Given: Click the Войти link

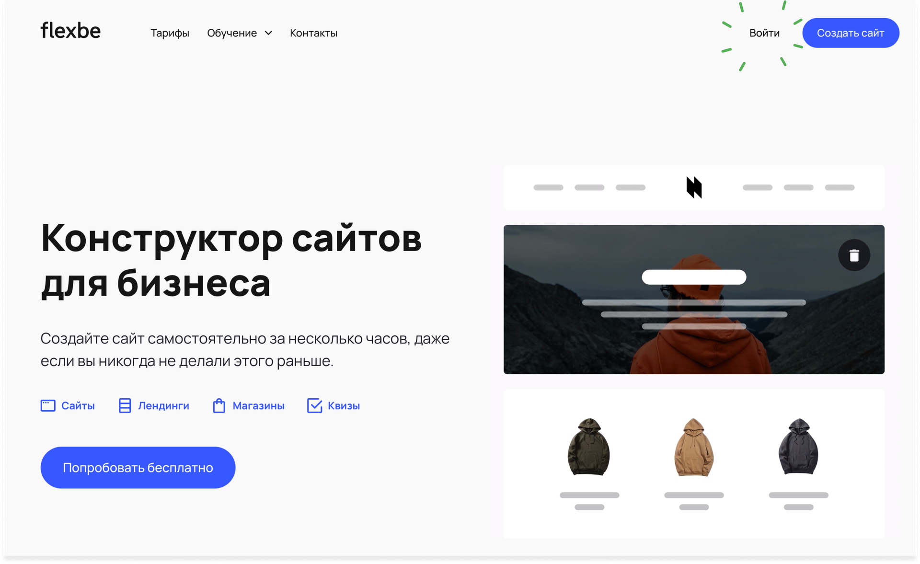Looking at the screenshot, I should (x=765, y=32).
